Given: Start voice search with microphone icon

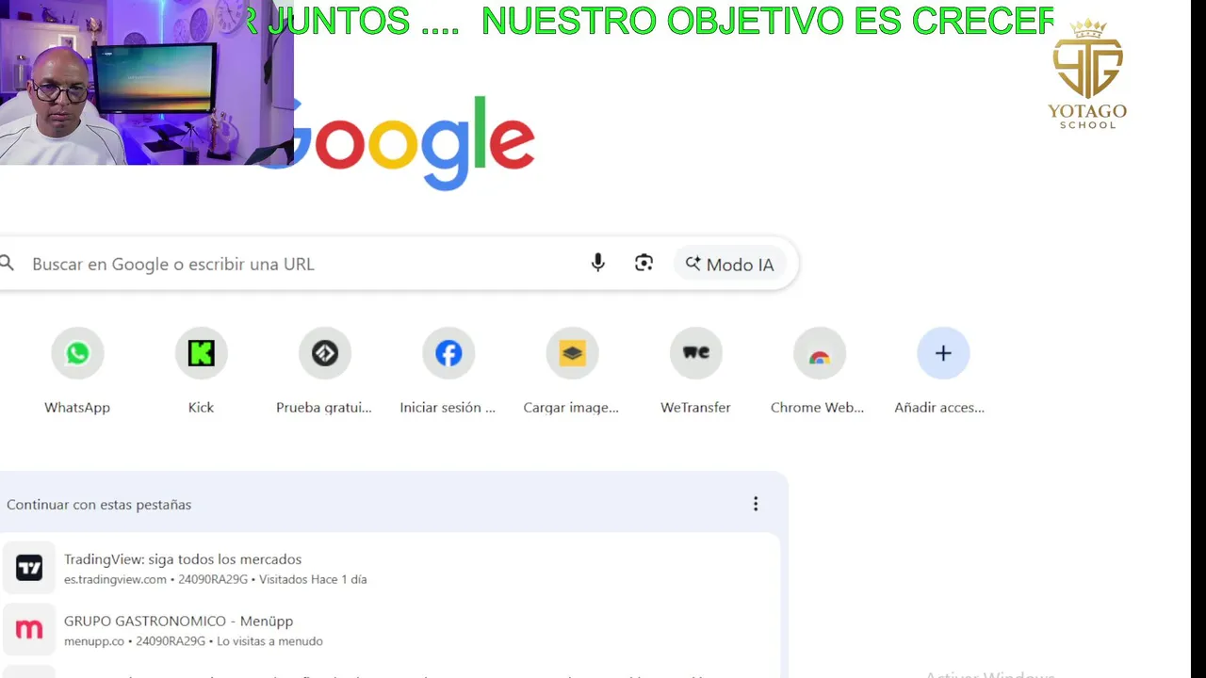Looking at the screenshot, I should (x=597, y=264).
